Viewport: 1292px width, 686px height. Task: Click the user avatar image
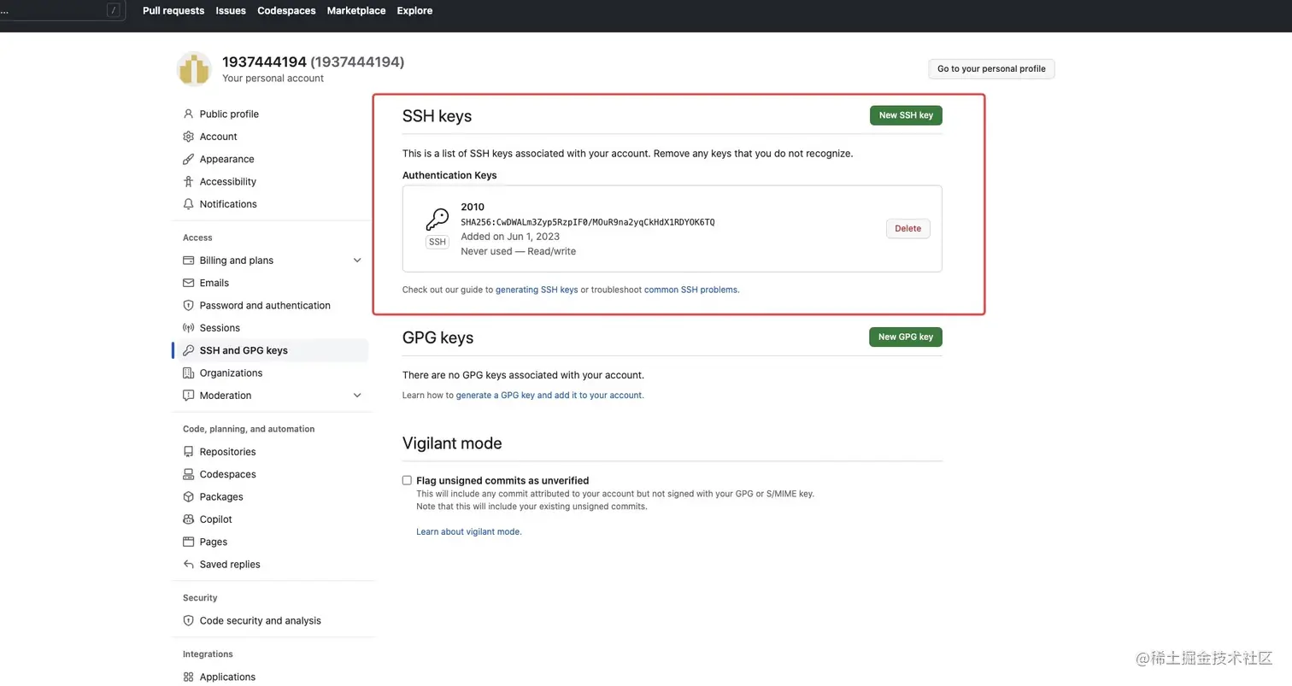click(x=194, y=69)
